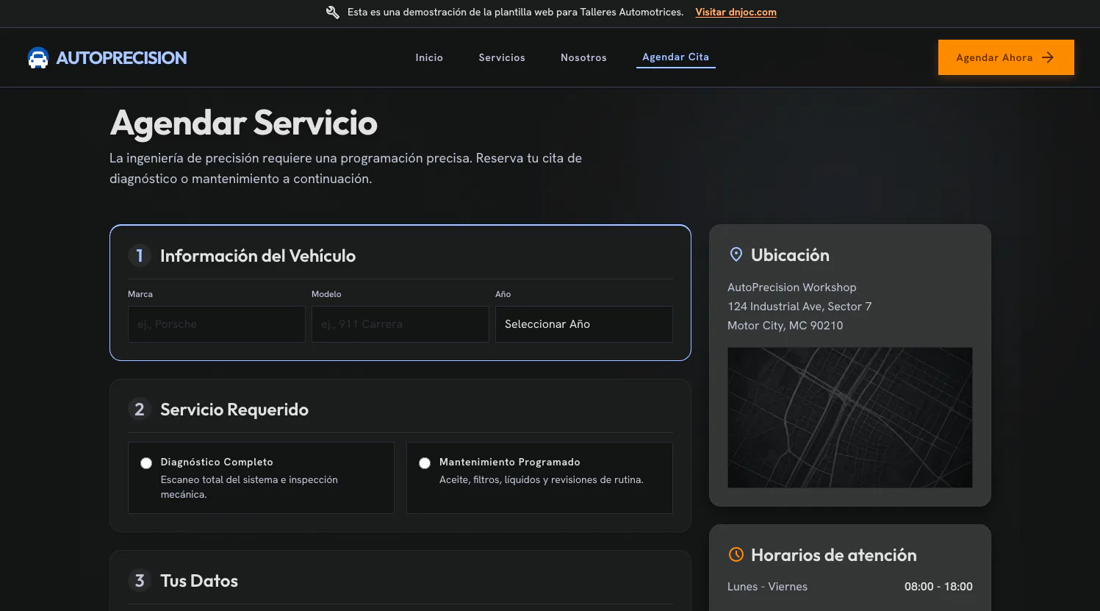
Task: Click the Motor City, MC 90210 text
Action: [x=786, y=326]
